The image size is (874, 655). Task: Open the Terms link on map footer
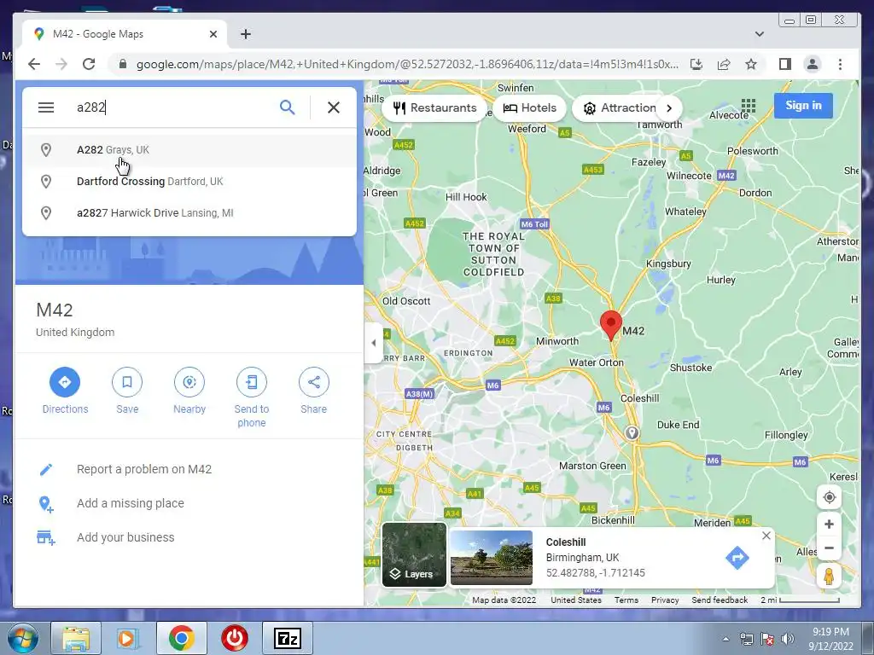pyautogui.click(x=626, y=600)
